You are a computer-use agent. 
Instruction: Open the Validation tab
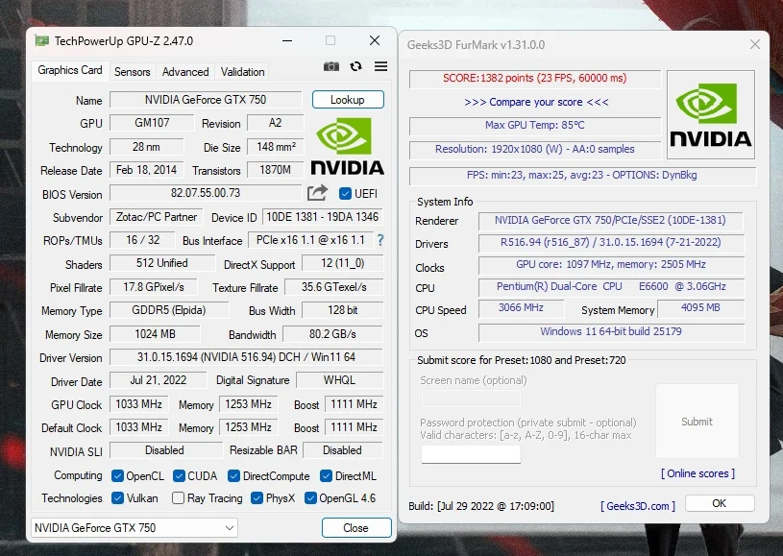coord(243,72)
